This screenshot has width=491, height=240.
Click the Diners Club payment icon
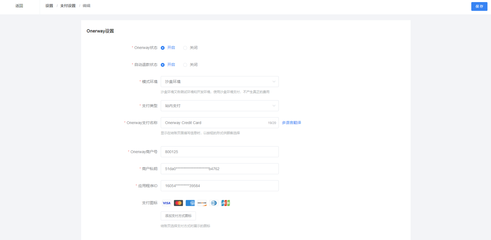(214, 203)
